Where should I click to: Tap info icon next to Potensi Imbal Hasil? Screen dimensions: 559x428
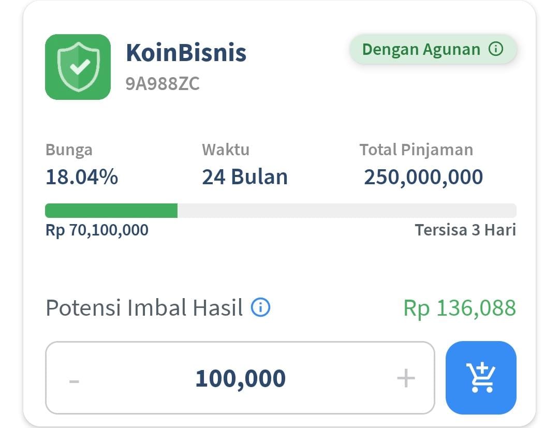point(260,308)
